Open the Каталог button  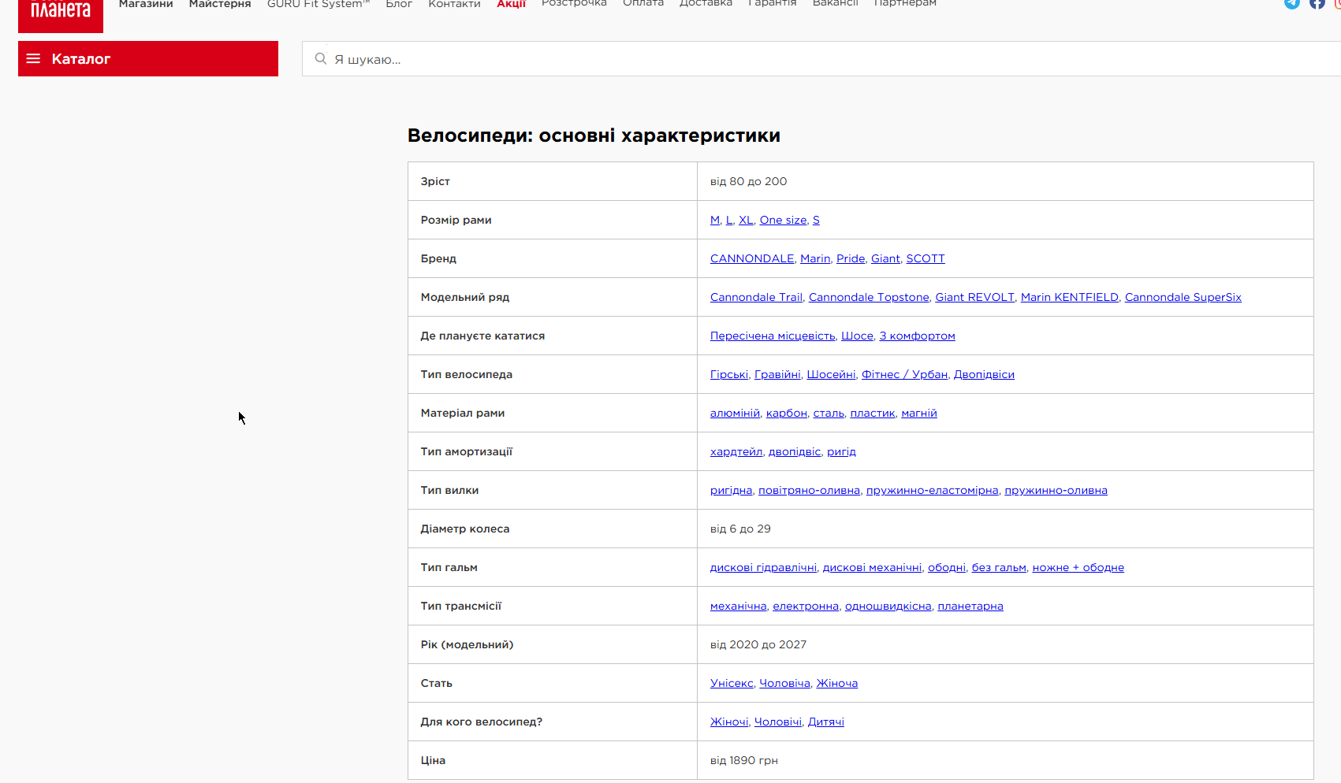(x=148, y=59)
